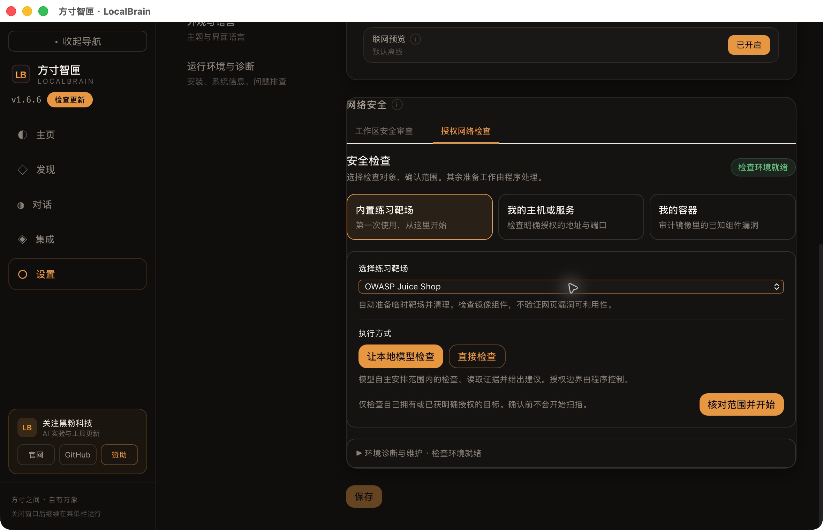Go to 主页 in sidebar
823x530 pixels.
[x=78, y=135]
